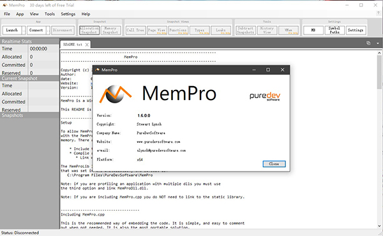Click the www.puredevsoftware.com website text
The width and height of the screenshot is (383, 236).
tap(158, 142)
